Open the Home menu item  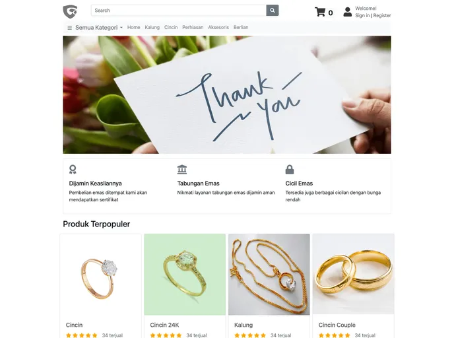point(133,27)
